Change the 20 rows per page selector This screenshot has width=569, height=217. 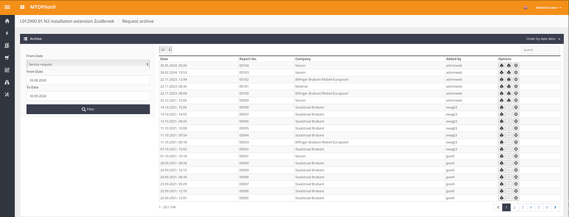[x=166, y=50]
